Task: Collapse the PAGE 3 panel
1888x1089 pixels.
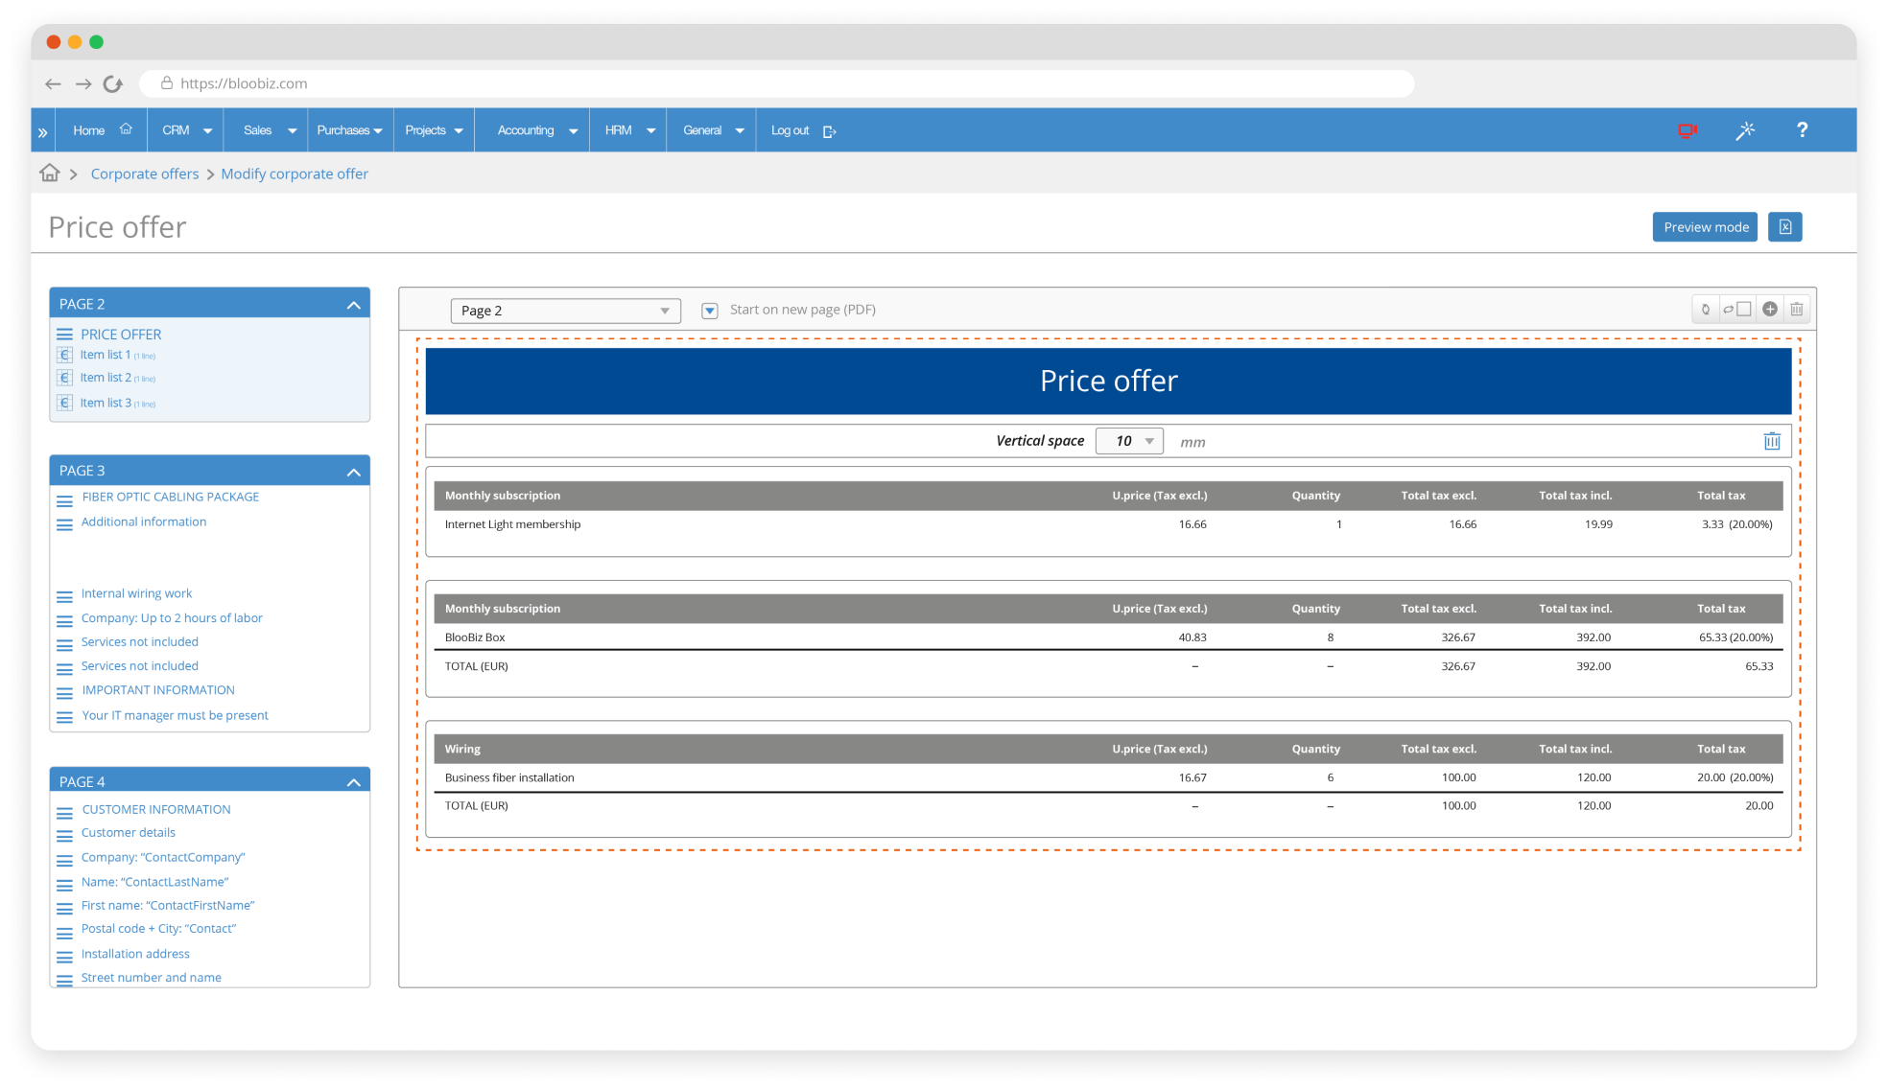Action: pos(354,472)
